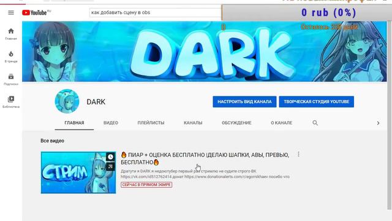Show more tabs with the right chevron
Viewport: 392px width, 221px height.
379,123
